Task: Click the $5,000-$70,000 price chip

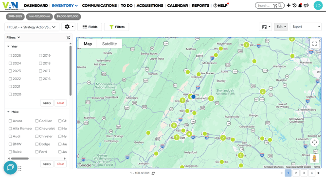Action: tap(68, 16)
